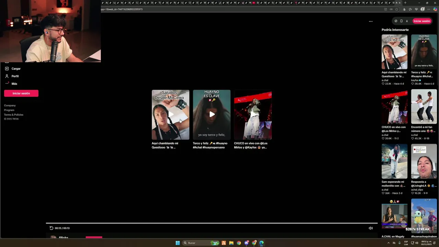
Task: Click the 23.1K likes heart under first recommendation
Action: pos(383,84)
